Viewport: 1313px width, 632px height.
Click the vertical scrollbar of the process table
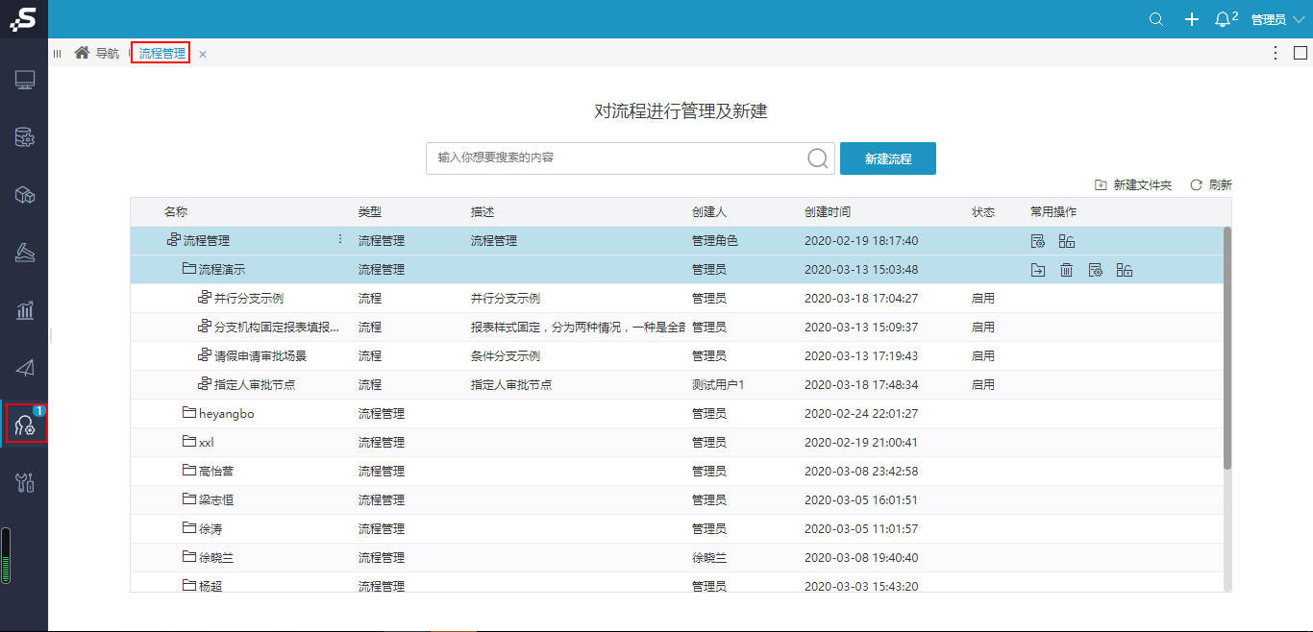click(x=1227, y=348)
